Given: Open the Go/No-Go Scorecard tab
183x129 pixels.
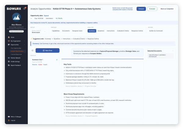Looking at the screenshot, I should 156,31.
